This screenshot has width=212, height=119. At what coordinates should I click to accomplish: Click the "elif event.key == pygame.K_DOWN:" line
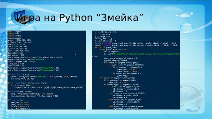point(126,106)
